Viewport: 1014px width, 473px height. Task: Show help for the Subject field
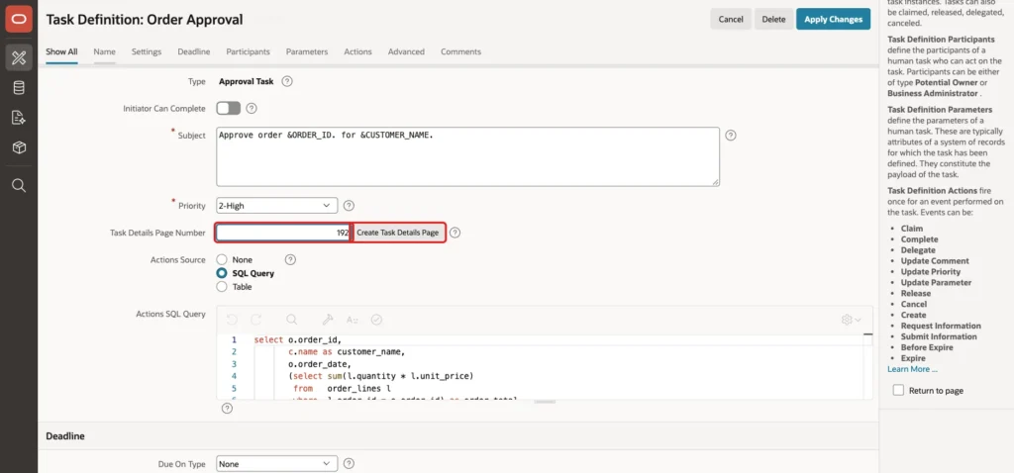(x=731, y=135)
